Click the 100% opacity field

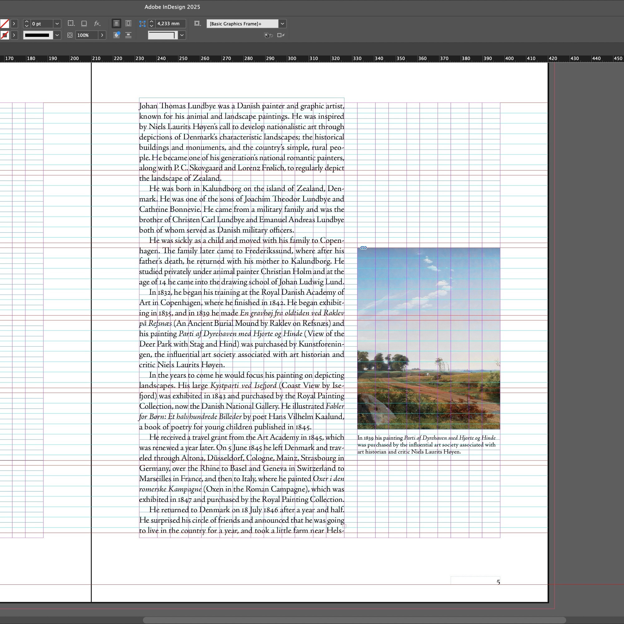point(86,35)
